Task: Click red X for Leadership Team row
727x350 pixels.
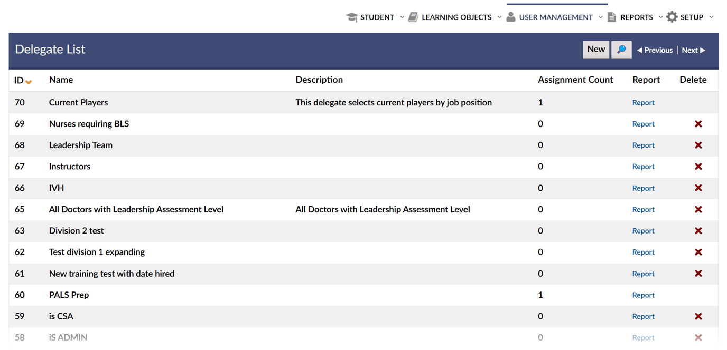Action: point(698,145)
